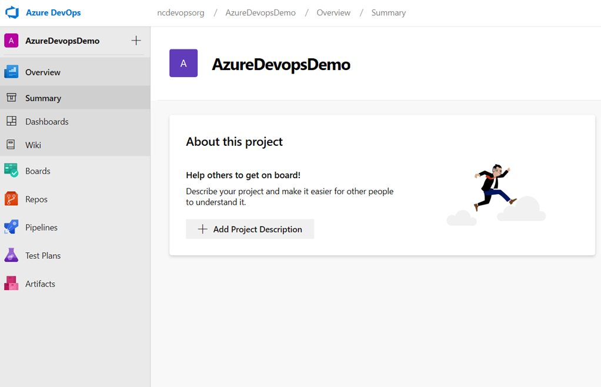Click the Overview hub icon
Image resolution: width=601 pixels, height=387 pixels.
point(11,72)
